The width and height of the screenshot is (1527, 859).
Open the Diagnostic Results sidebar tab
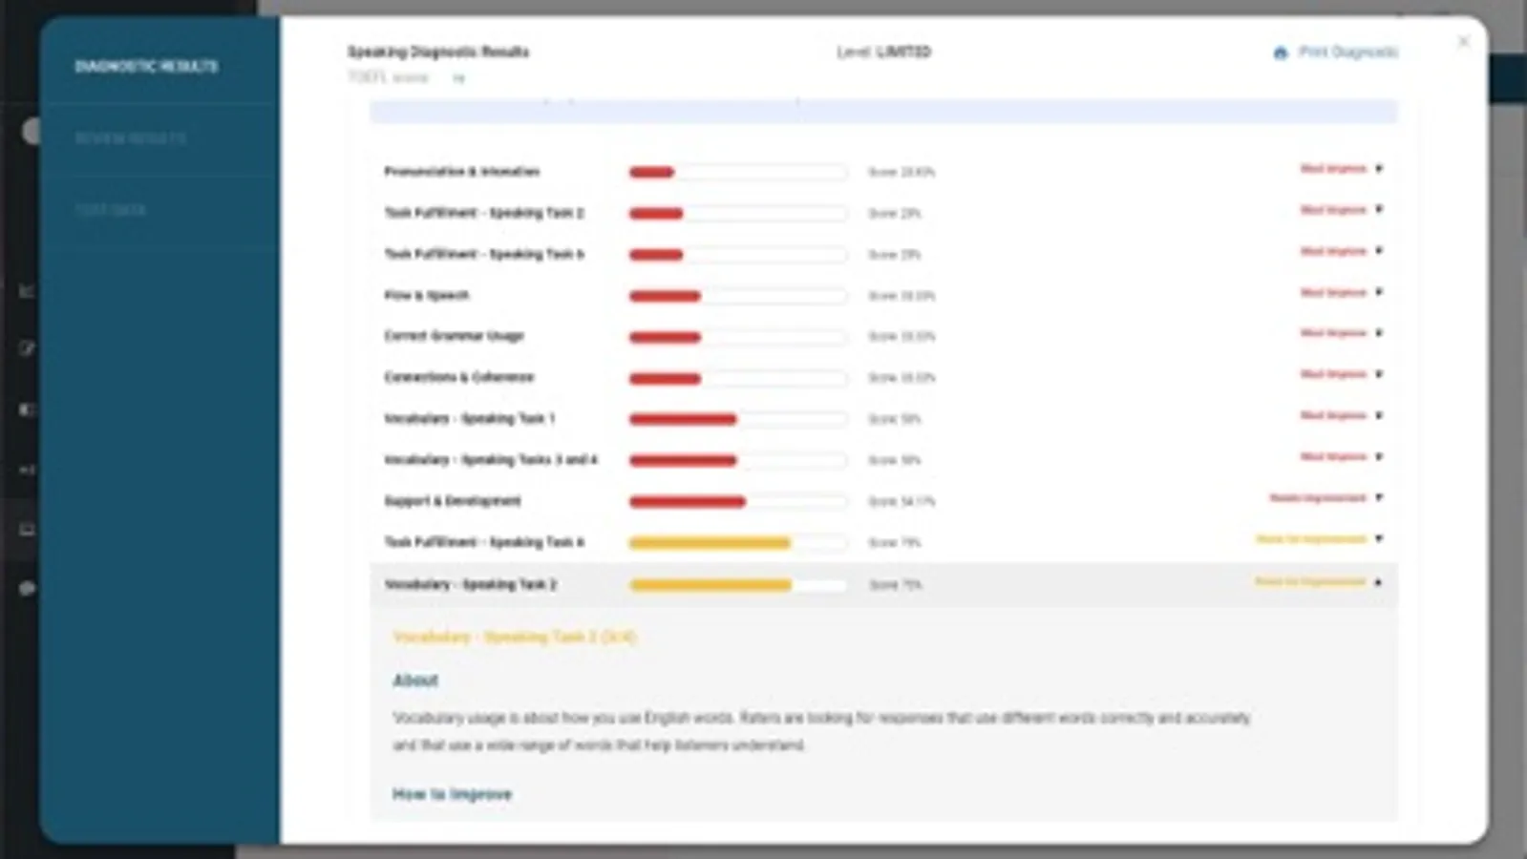(x=146, y=66)
